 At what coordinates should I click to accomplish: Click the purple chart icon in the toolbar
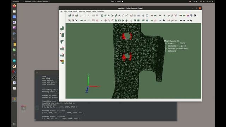[188, 16]
